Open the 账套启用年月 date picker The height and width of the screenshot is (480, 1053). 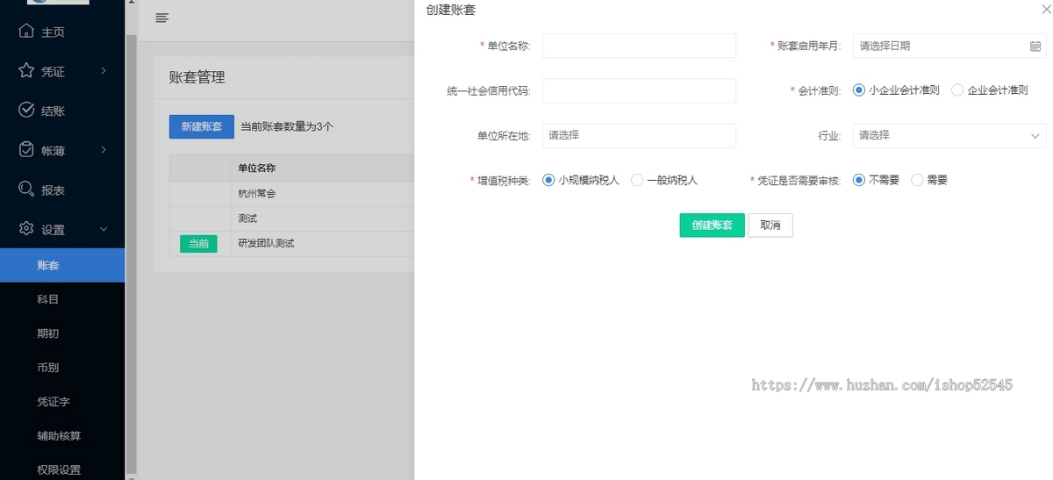click(x=949, y=46)
